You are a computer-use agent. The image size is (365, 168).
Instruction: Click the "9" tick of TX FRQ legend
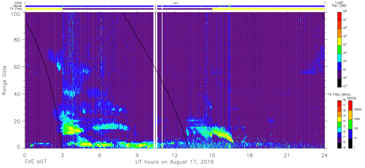[344, 148]
